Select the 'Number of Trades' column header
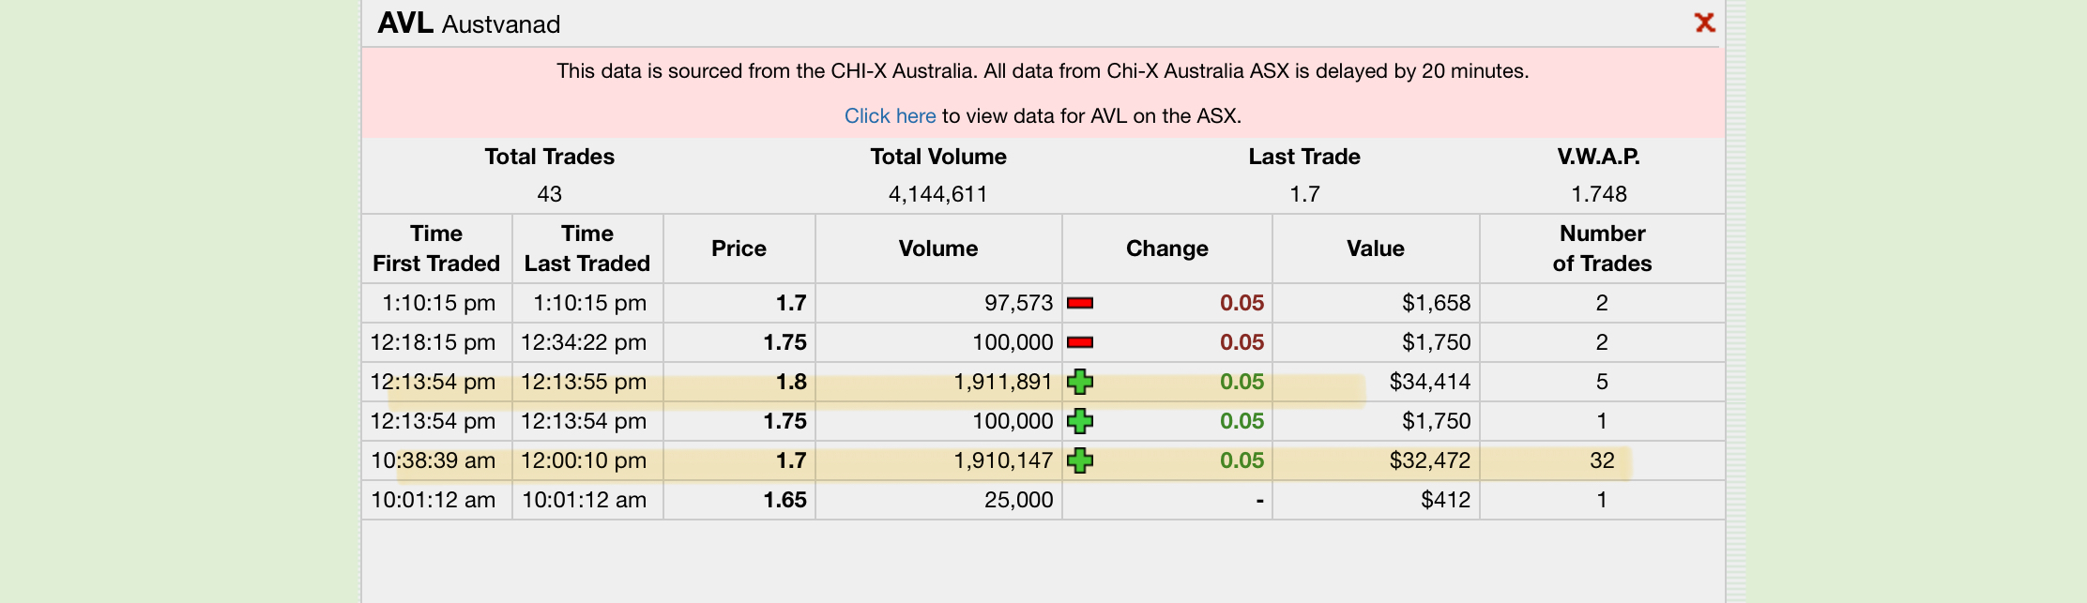Viewport: 2087px width, 603px height. pyautogui.click(x=1602, y=249)
